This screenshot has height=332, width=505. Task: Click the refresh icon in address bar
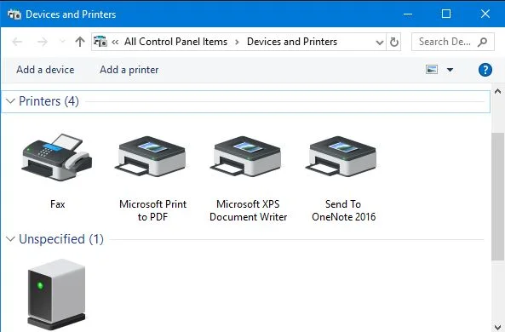click(x=394, y=42)
